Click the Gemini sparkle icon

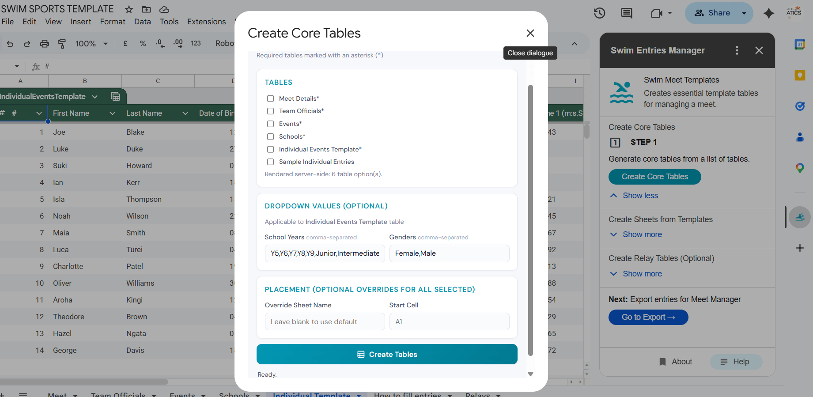[x=768, y=13]
